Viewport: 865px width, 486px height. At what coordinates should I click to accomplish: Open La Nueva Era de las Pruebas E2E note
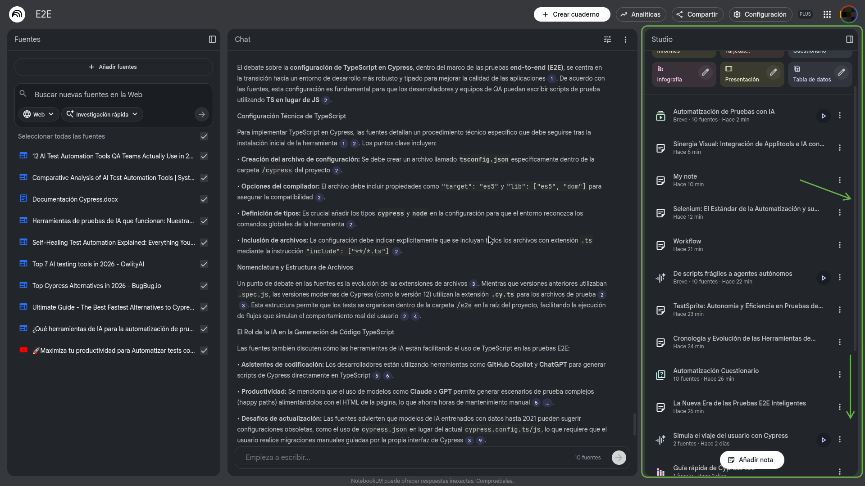(743, 407)
